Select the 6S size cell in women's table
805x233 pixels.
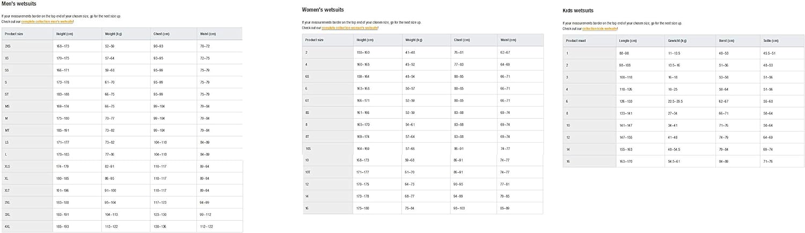click(307, 76)
